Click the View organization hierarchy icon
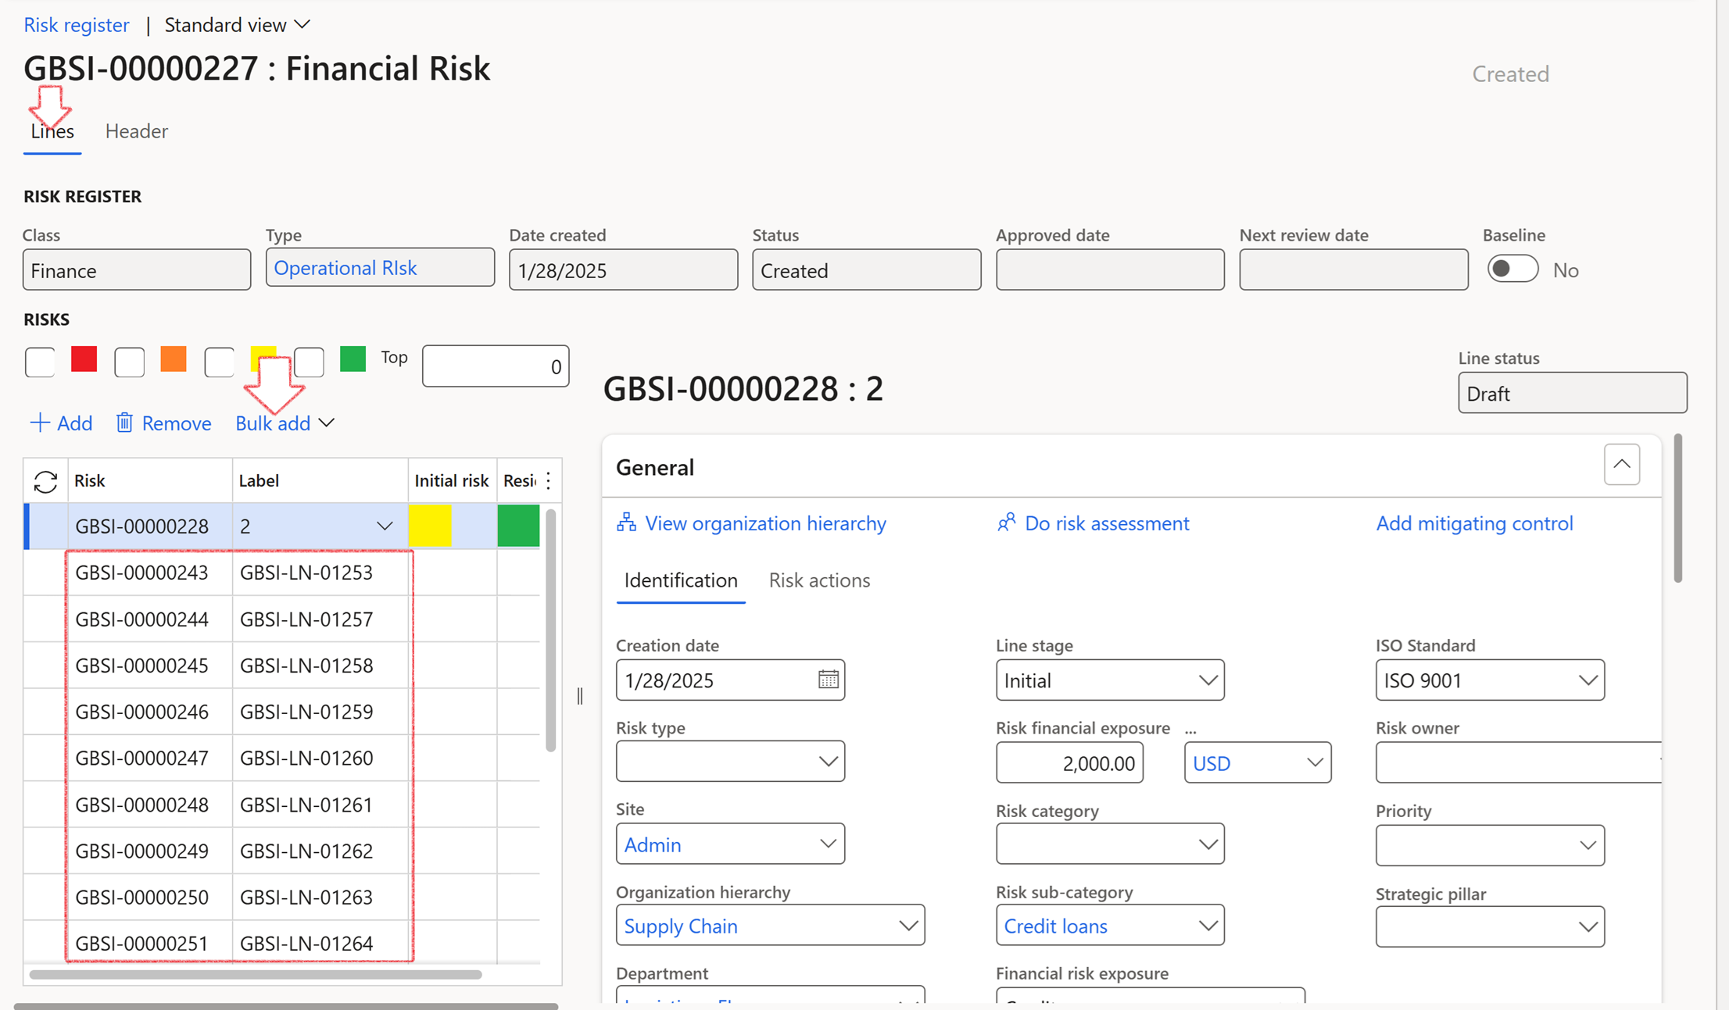Viewport: 1729px width, 1010px height. pos(626,523)
